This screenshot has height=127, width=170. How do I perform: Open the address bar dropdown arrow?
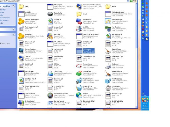128,1
